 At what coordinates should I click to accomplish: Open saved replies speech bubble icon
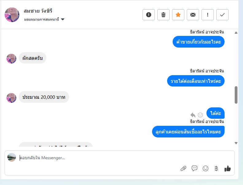click(x=194, y=168)
